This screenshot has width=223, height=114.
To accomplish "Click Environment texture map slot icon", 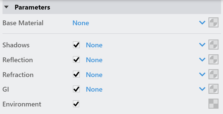I will (213, 104).
